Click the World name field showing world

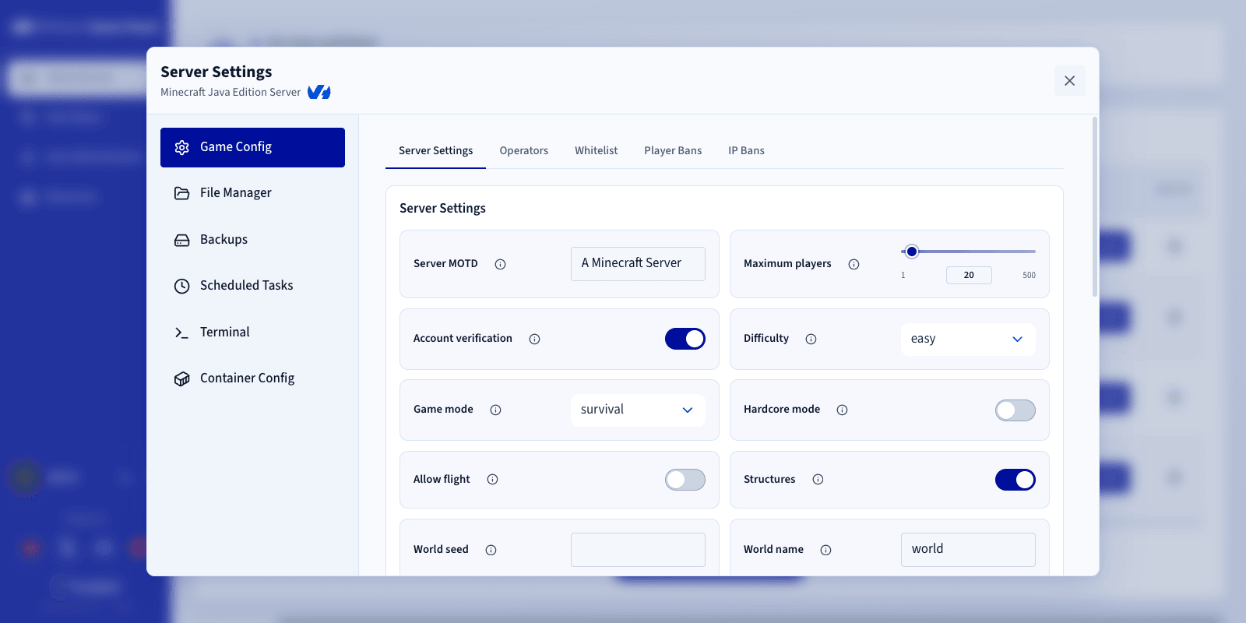968,550
